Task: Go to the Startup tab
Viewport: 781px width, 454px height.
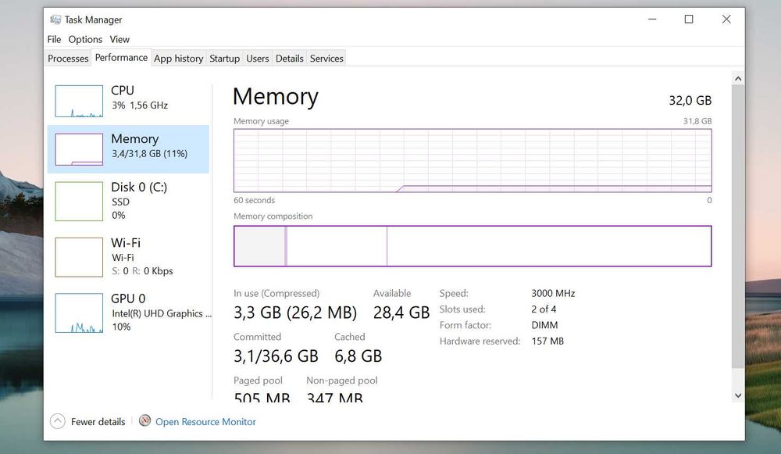Action: tap(224, 59)
